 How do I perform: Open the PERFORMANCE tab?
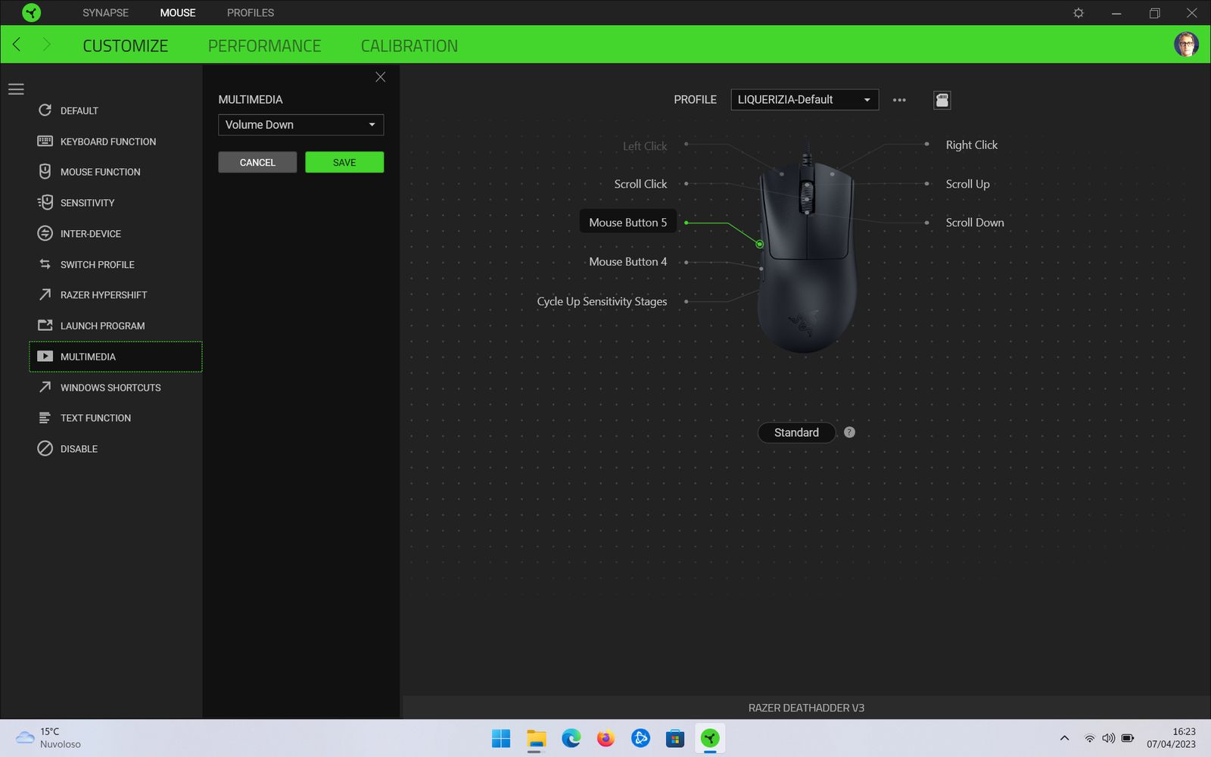click(264, 45)
